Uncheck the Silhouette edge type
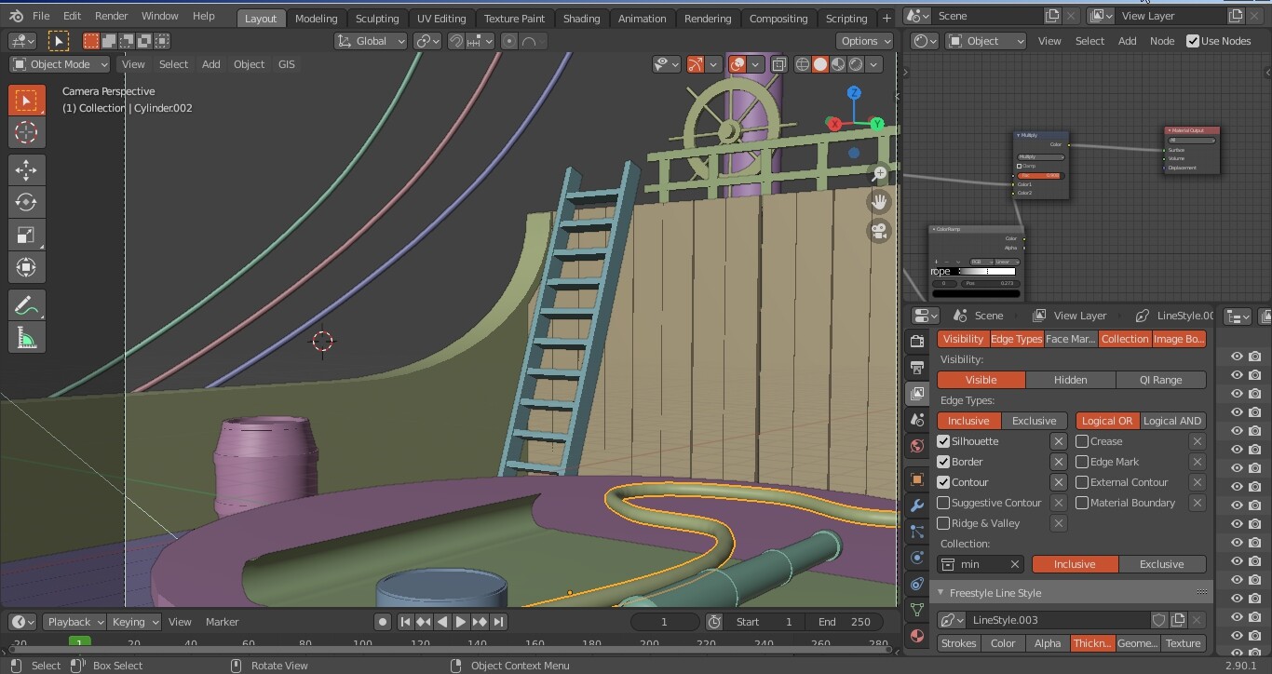The height and width of the screenshot is (674, 1272). [944, 441]
